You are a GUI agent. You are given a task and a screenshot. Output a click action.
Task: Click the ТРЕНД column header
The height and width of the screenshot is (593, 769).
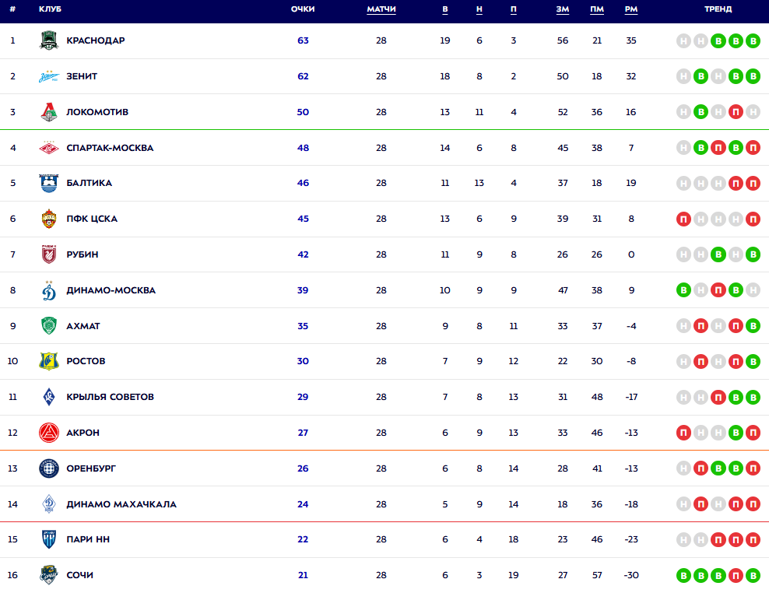[x=718, y=9]
